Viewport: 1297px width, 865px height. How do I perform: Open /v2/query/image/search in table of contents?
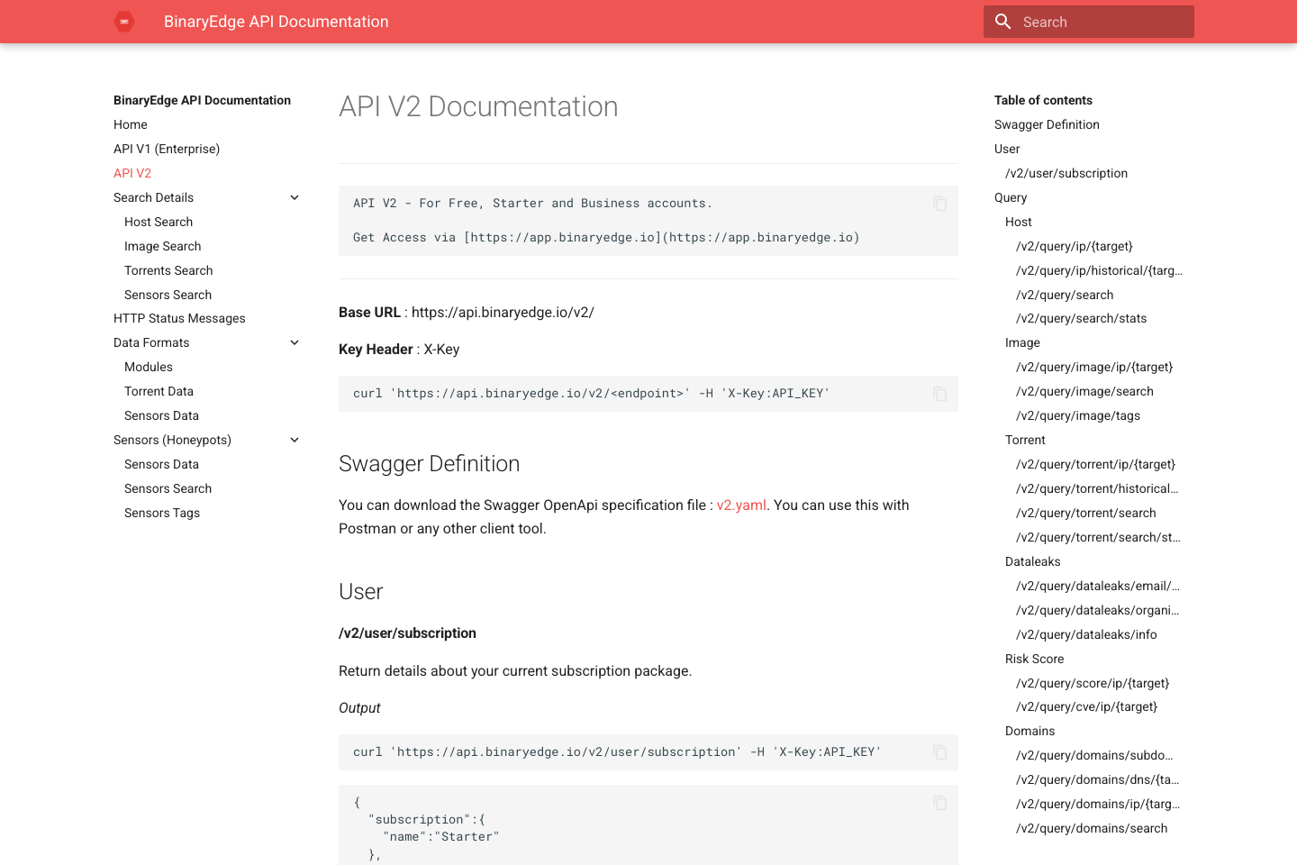(x=1085, y=391)
